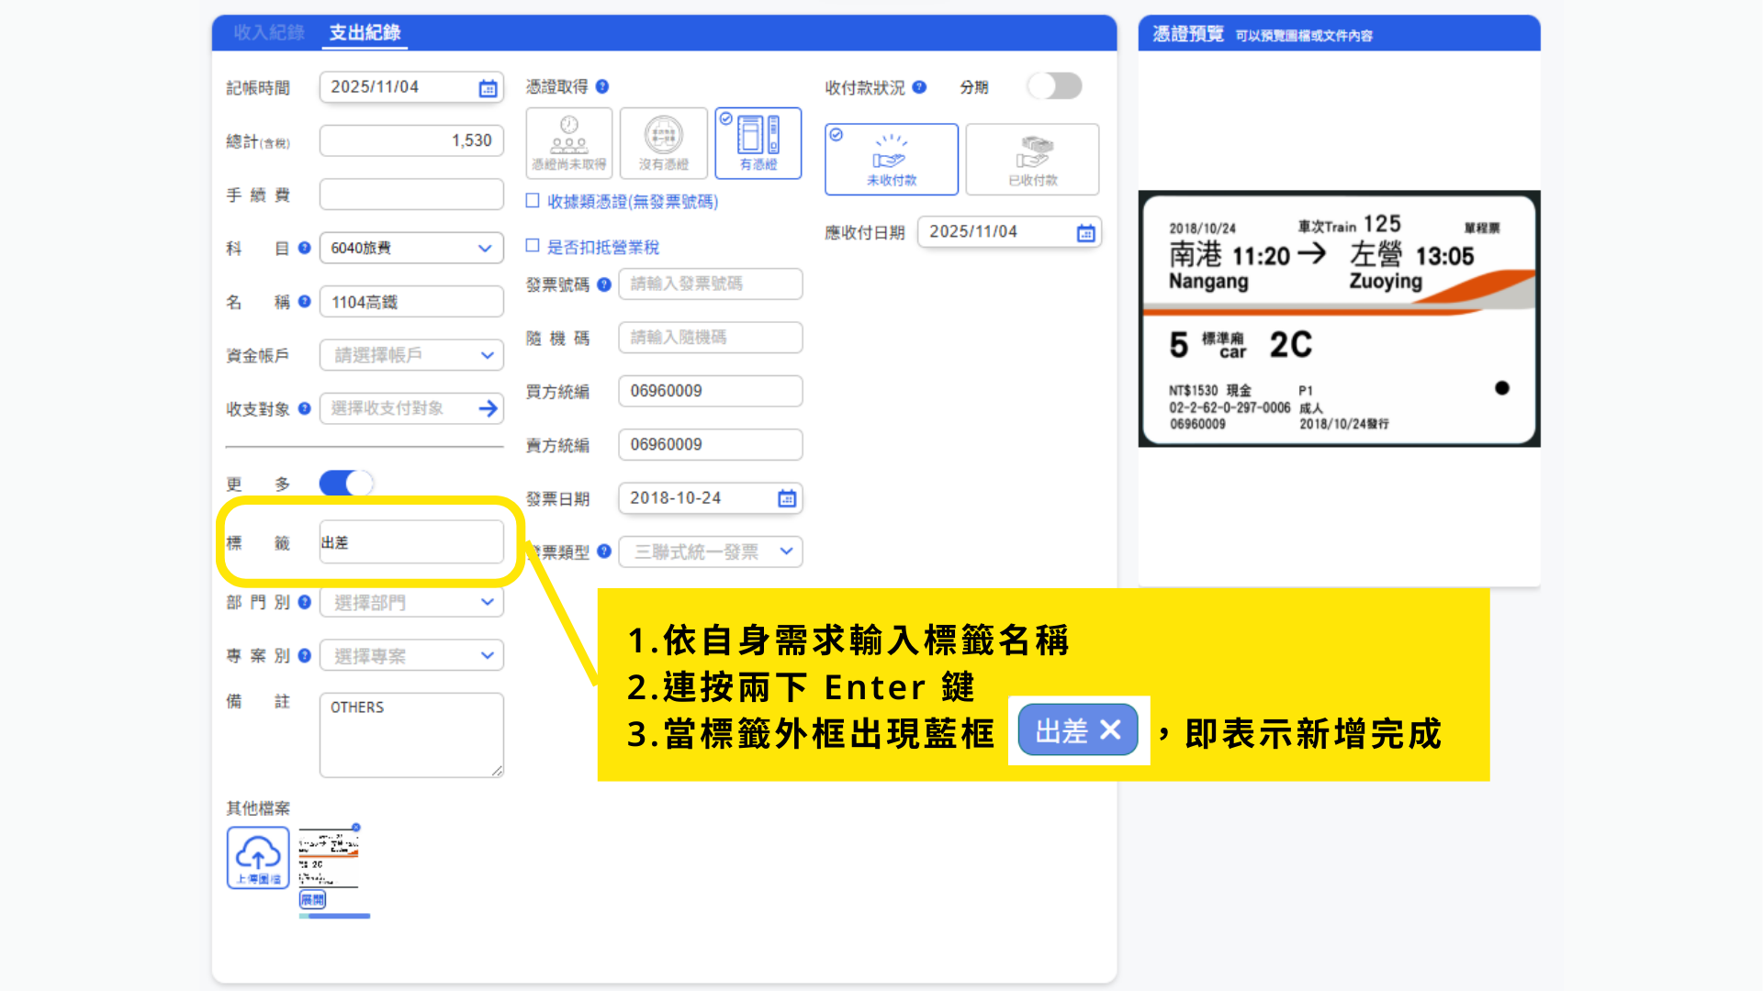
Task: Click 展開 button under uploaded thumbnail
Action: 312,899
